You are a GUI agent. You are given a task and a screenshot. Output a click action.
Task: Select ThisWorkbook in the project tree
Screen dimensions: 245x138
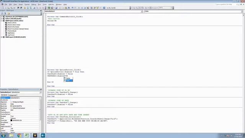click(12, 31)
